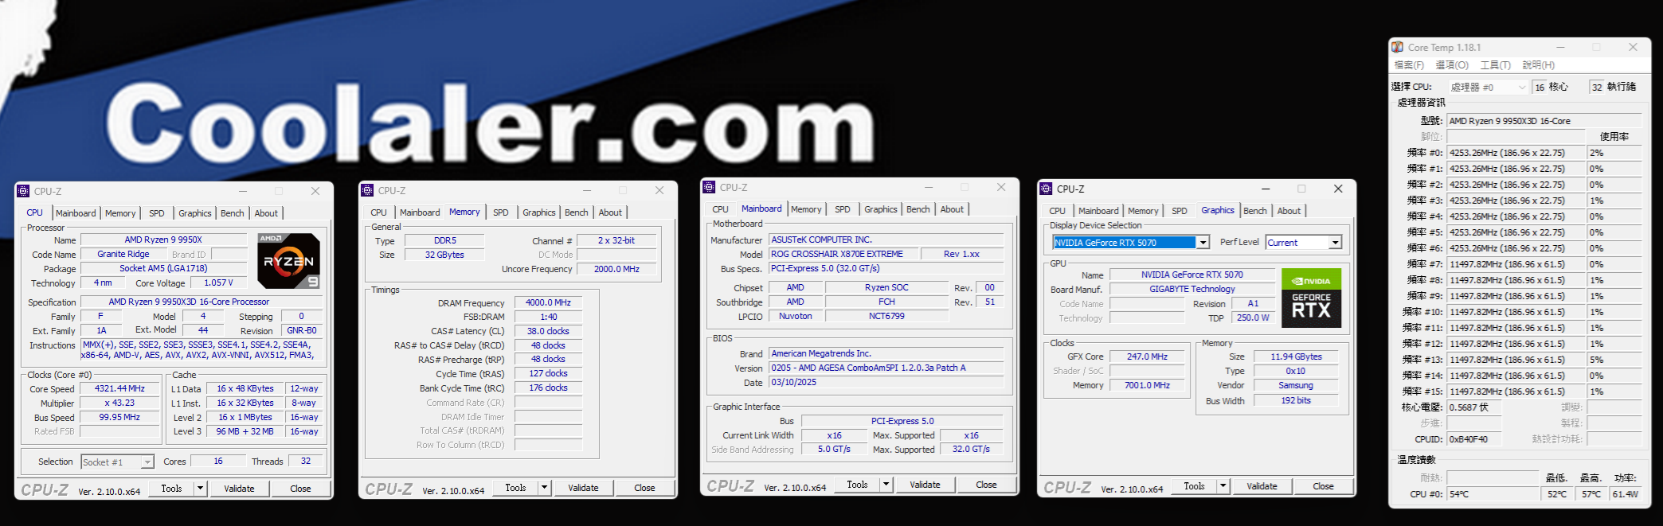Switch to SPD tab in CPU-Z CPU window
Viewport: 1663px width, 526px height.
click(x=157, y=213)
